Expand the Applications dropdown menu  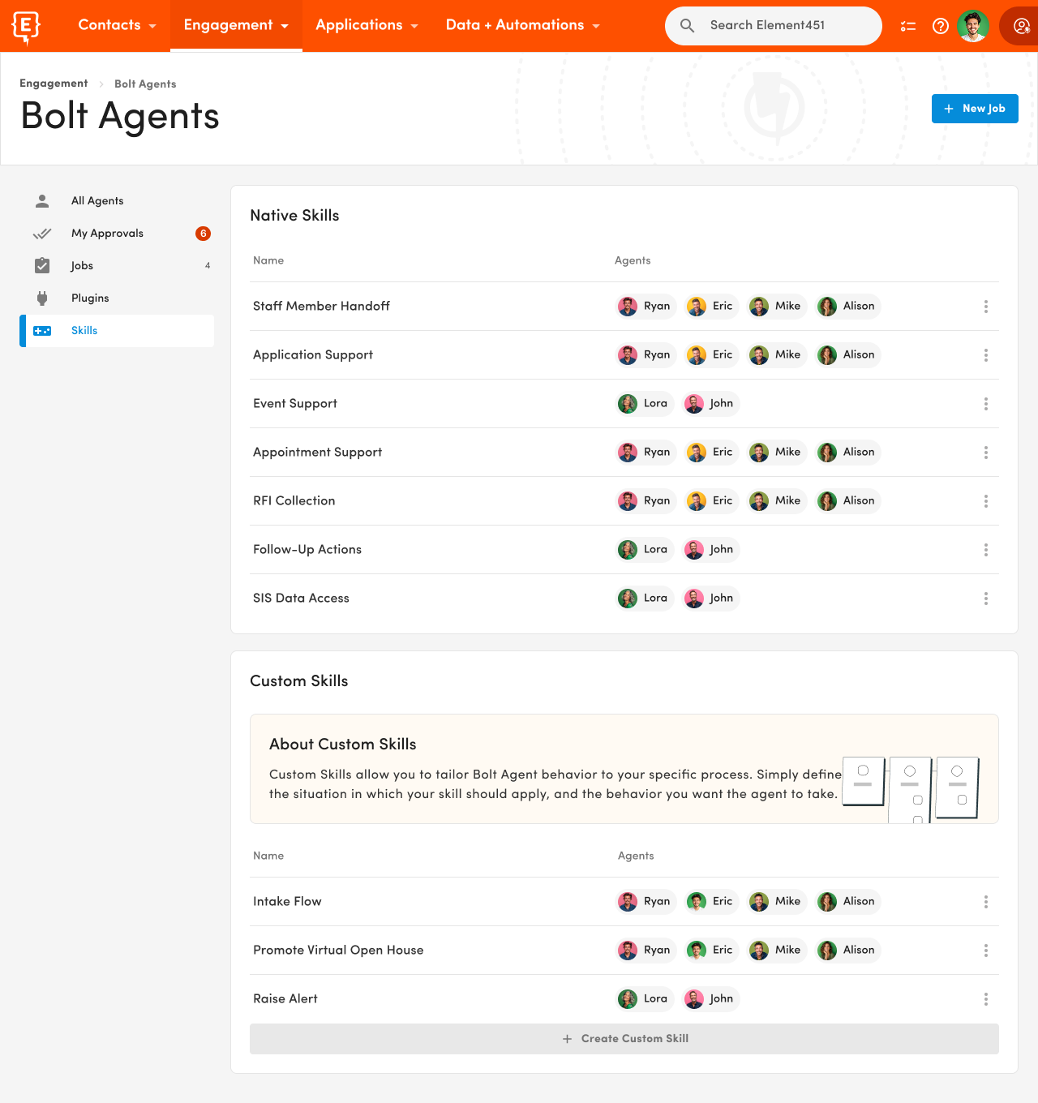367,25
